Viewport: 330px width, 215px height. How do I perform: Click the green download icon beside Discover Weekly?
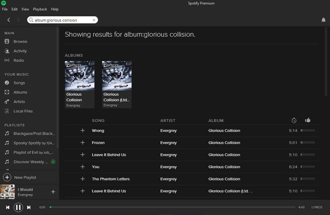(53, 162)
